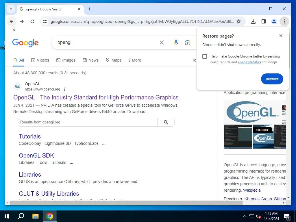Click the opengl search input field
Viewport: 296px width, 222px height.
tap(107, 42)
